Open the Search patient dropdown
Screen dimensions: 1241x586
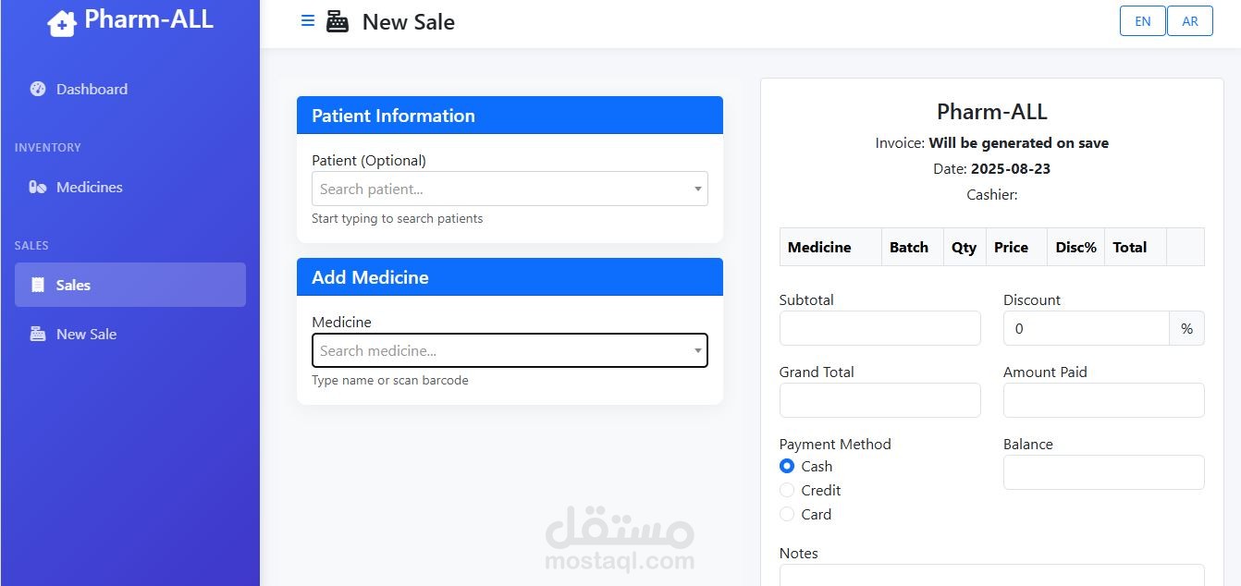tap(510, 189)
